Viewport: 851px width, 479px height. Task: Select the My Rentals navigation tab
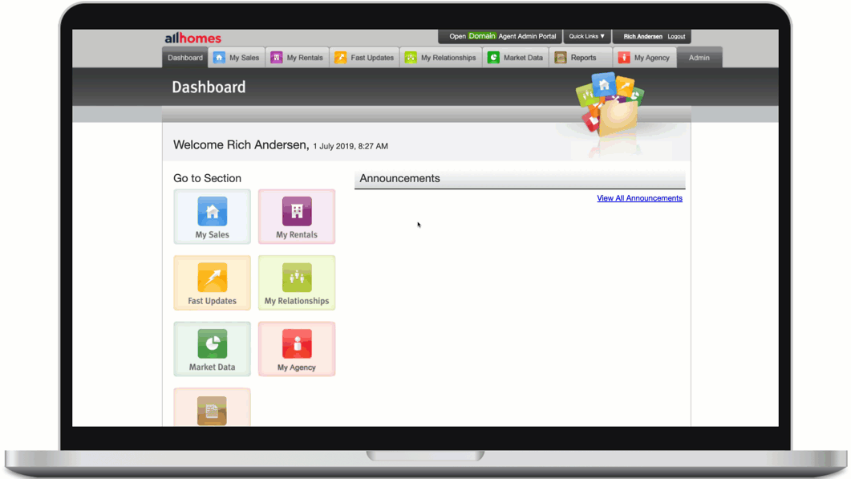297,58
